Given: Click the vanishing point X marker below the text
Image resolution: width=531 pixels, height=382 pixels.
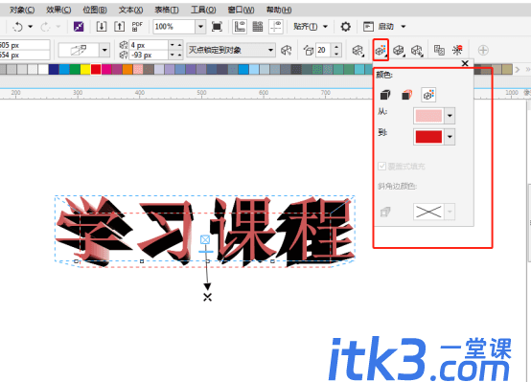Looking at the screenshot, I should click(208, 297).
